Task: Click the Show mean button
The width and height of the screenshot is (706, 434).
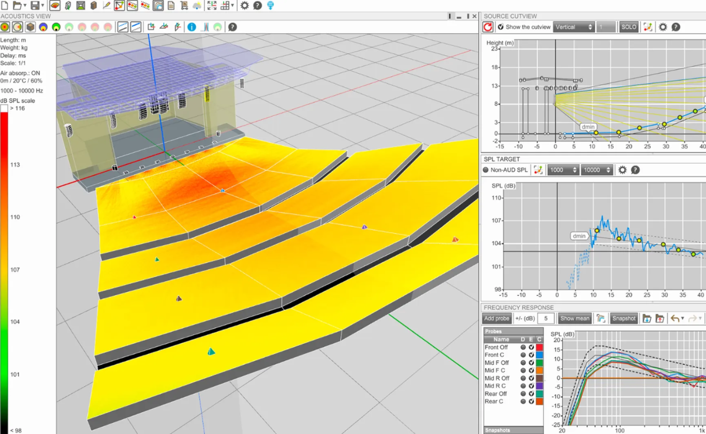Action: coord(575,318)
